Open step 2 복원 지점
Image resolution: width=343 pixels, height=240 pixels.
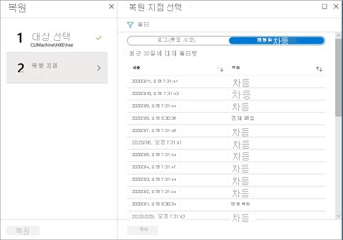click(x=57, y=68)
